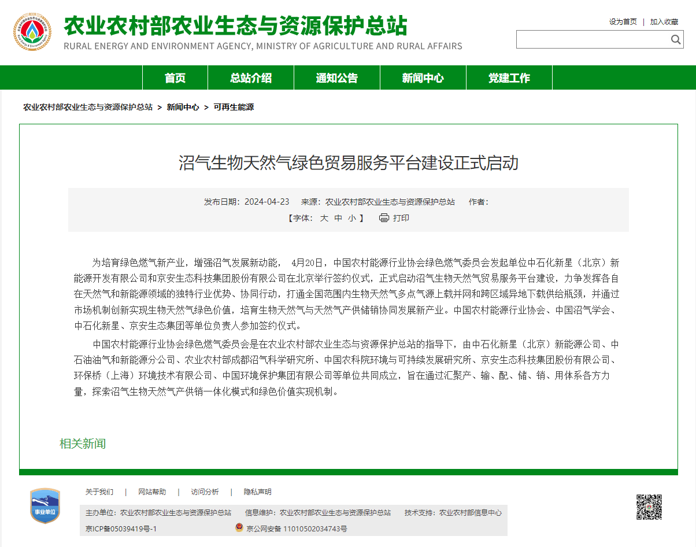
Task: Click the 设为首页 link
Action: click(623, 22)
